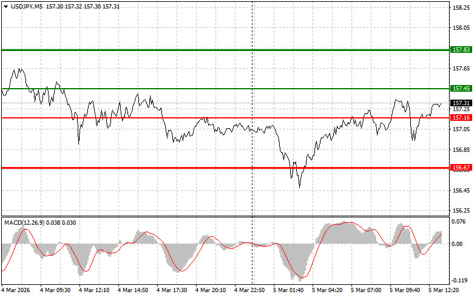Click the USDJPY,M5 chart title text

point(27,7)
